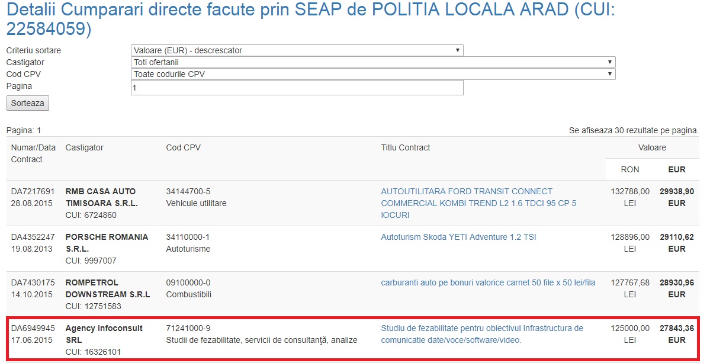Follow the 'carburanti auto pe bonuri valorice' link
The width and height of the screenshot is (710, 363).
[x=488, y=282]
